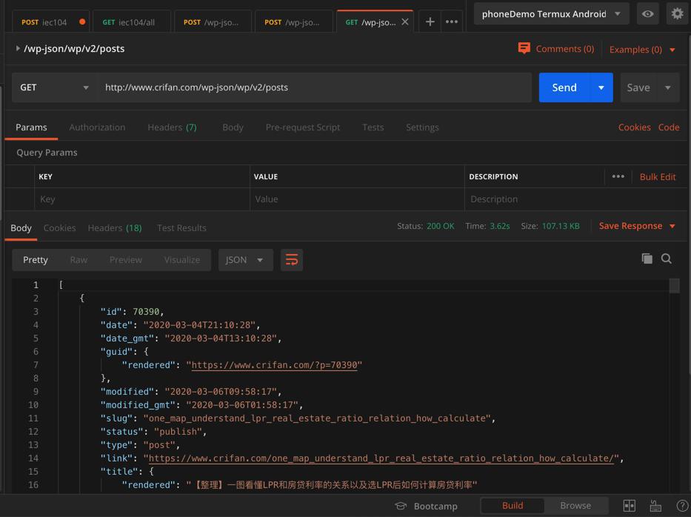Show response Cookies tab
Viewport: 691px width, 517px height.
point(59,228)
